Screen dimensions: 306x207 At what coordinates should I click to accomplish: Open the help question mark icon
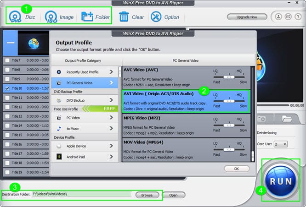[x=298, y=17]
